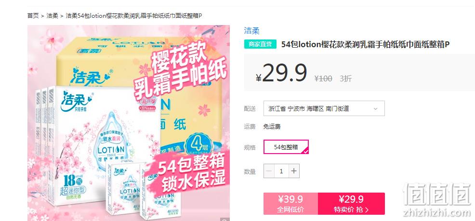Screen dimensions: 475x221
Task: Click the ¥29.9 large price display
Action: [x=281, y=73]
